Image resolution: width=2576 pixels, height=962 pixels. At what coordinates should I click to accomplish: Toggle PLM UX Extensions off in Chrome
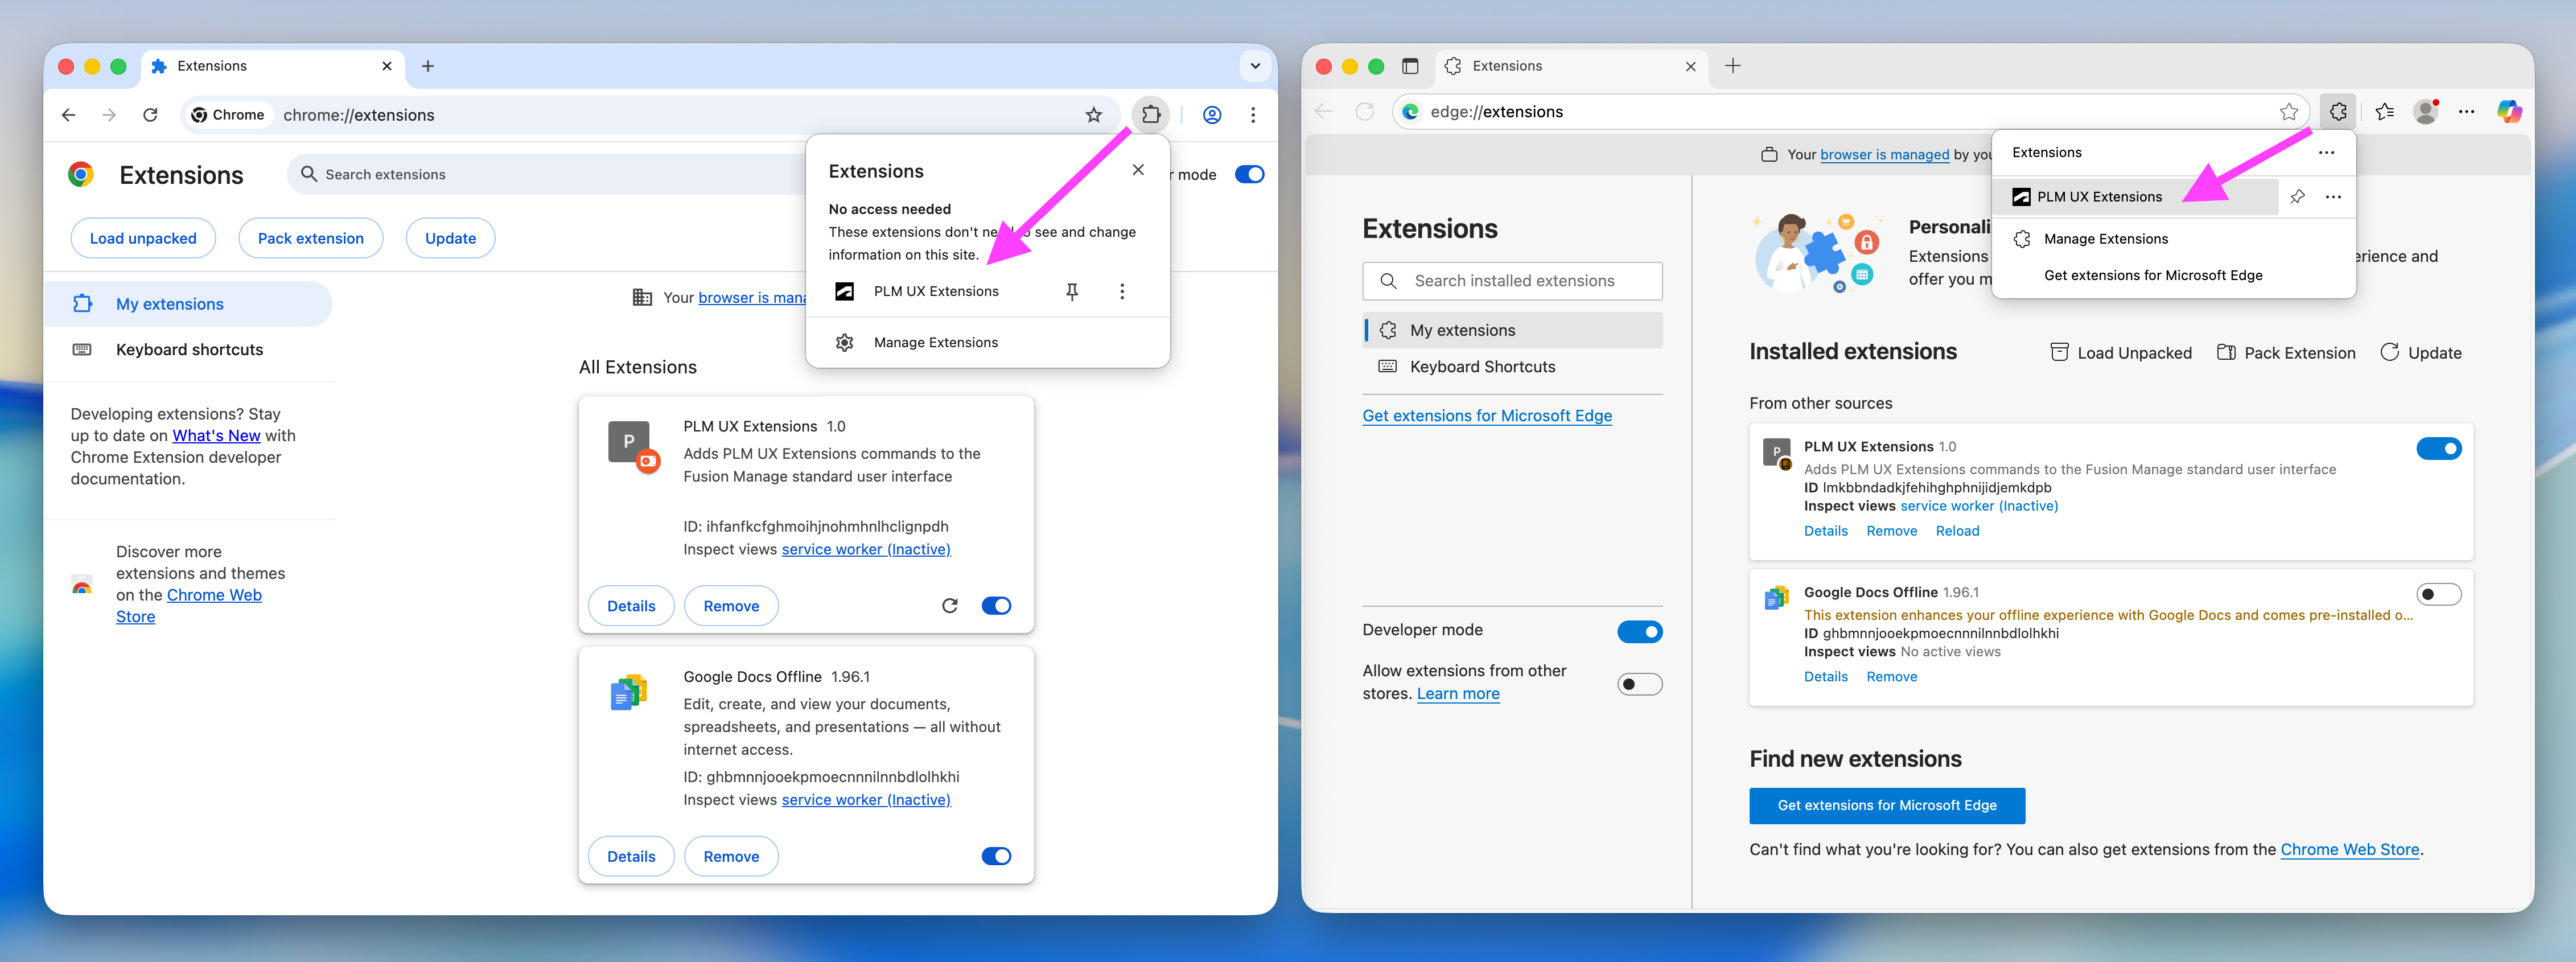pos(996,606)
